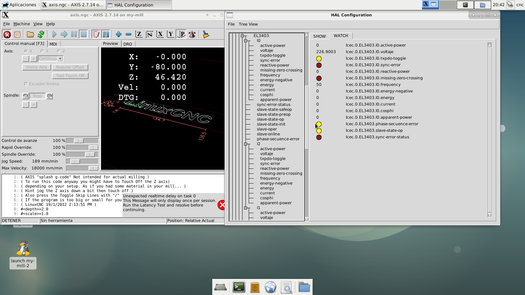The width and height of the screenshot is (525, 295).
Task: Open Continuo jog increment dropdown
Action: pos(60,59)
